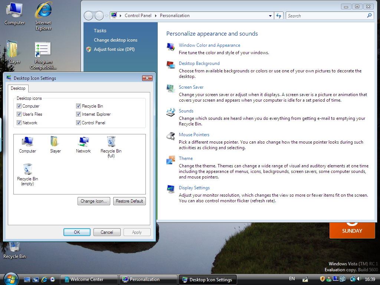
Task: Click the SUNDAY calendar gadget
Action: coord(352,230)
